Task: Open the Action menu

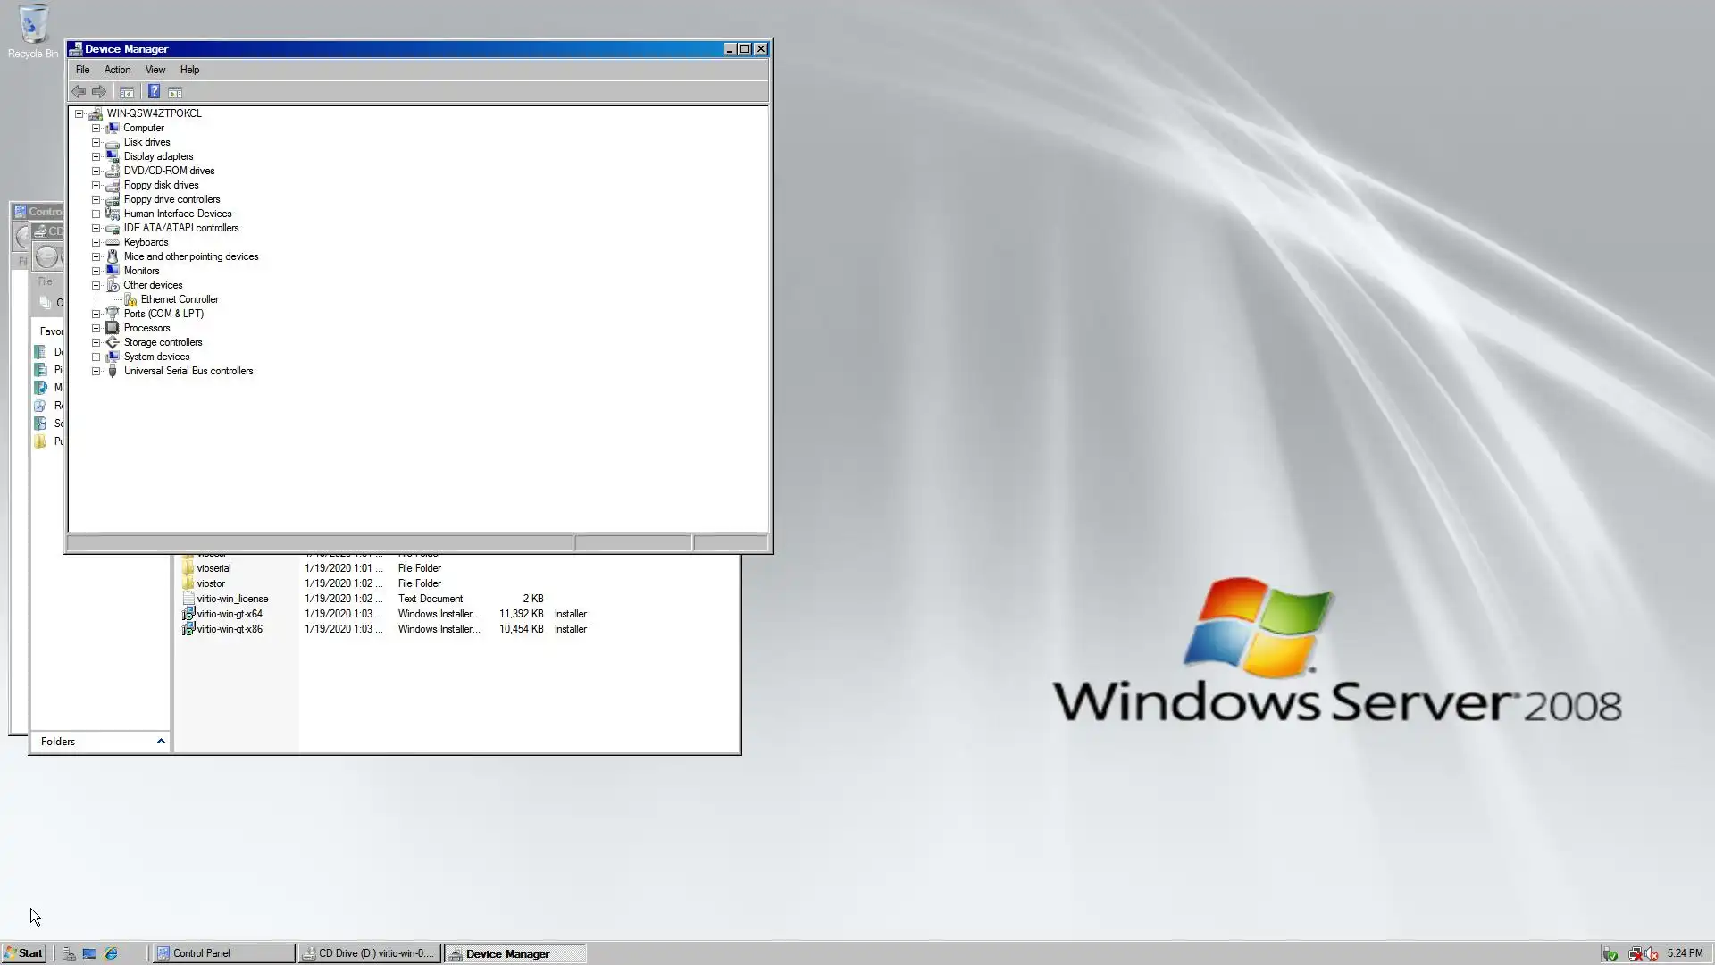Action: tap(117, 70)
